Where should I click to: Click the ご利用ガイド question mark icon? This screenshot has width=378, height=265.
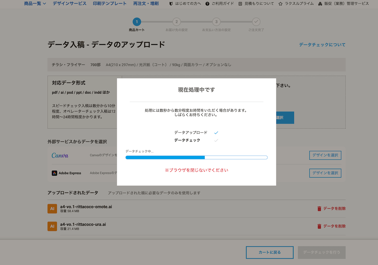(x=207, y=4)
